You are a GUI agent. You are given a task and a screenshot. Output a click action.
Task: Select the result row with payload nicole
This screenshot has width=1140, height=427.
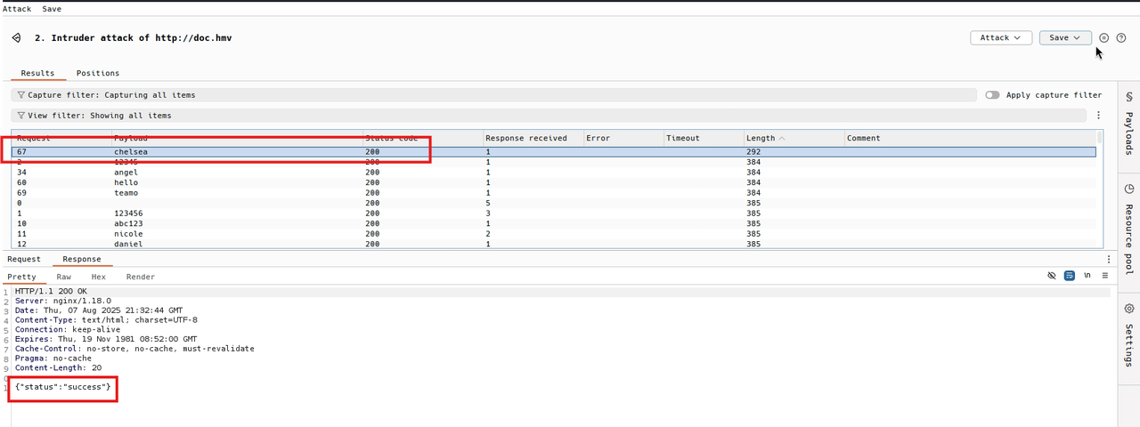click(554, 234)
